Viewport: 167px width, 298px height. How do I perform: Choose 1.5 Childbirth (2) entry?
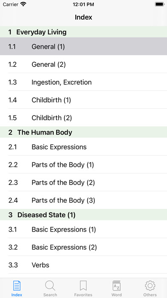tap(83, 118)
